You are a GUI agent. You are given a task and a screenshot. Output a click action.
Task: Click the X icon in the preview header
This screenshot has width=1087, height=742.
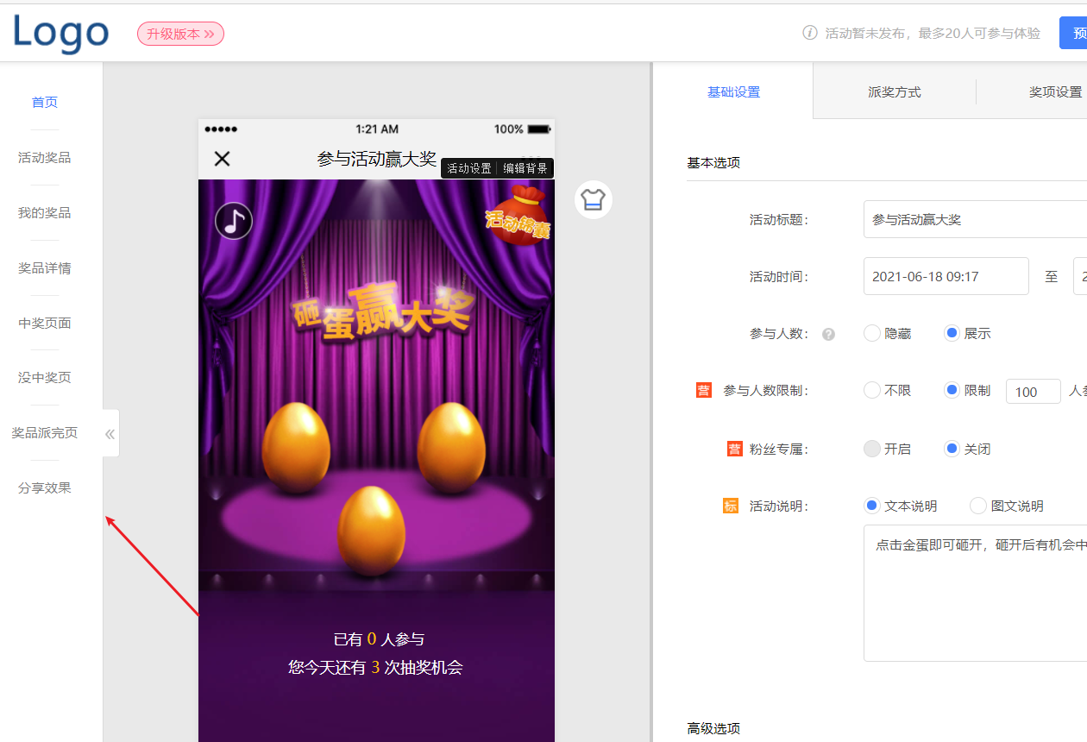222,159
